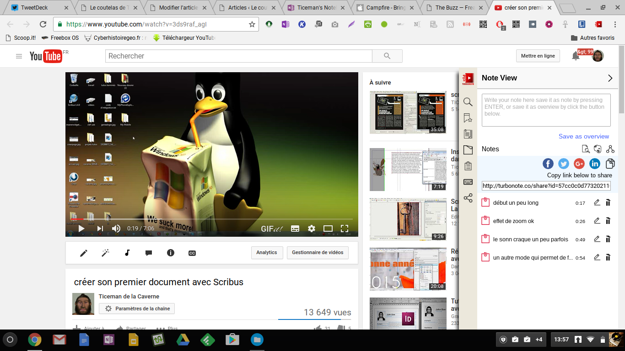
Task: Click the TurboNote sidebar search icon
Action: pyautogui.click(x=468, y=102)
